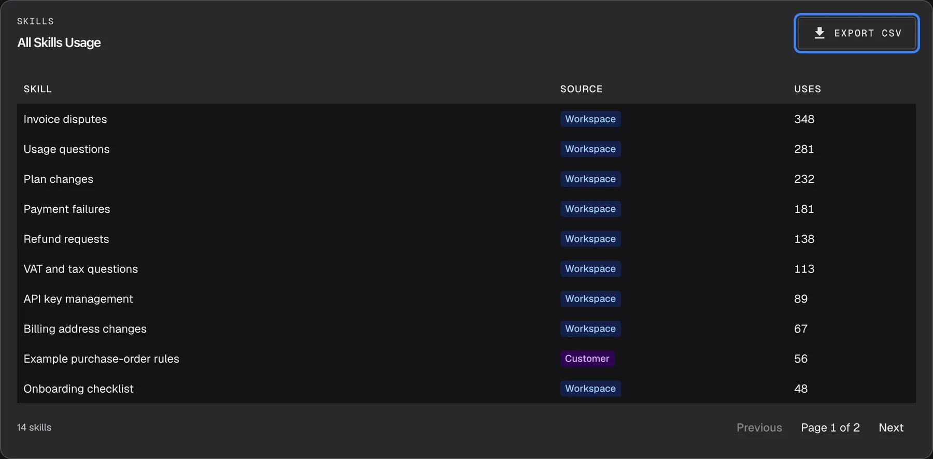Click the Export CSV button label
933x459 pixels.
[868, 33]
